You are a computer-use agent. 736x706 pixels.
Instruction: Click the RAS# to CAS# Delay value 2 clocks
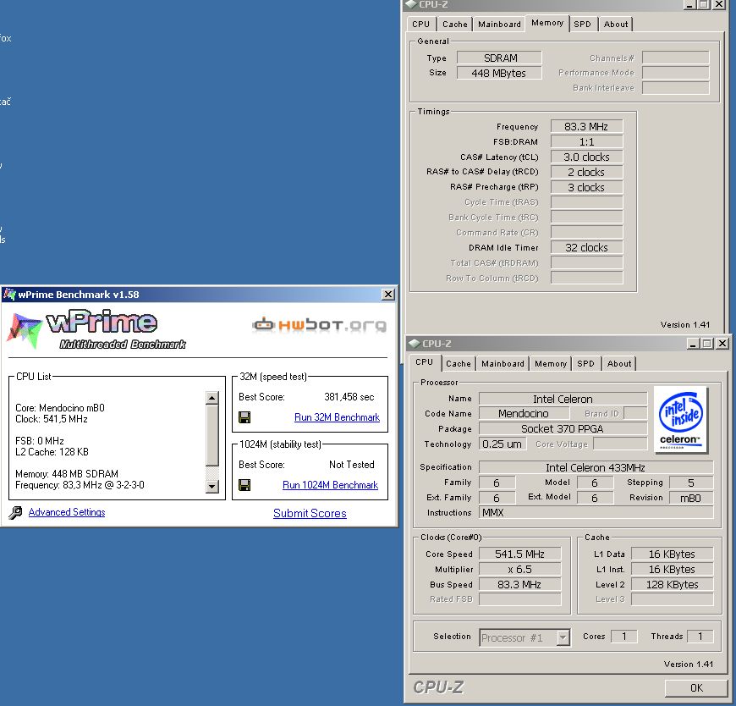pyautogui.click(x=586, y=172)
